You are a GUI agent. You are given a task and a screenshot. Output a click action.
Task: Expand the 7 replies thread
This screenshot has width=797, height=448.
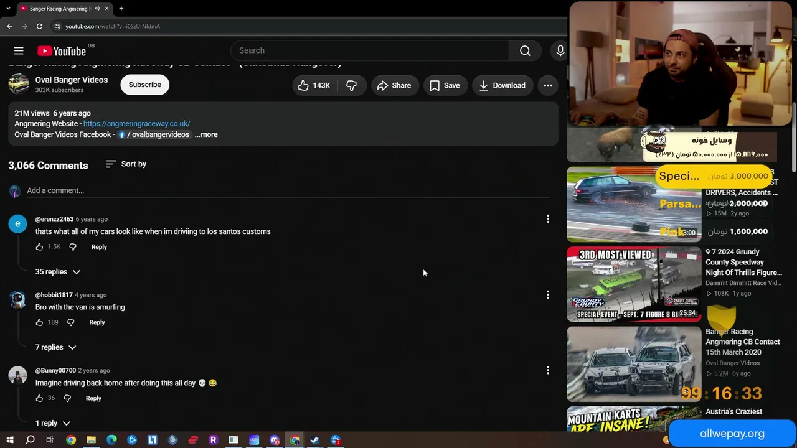coord(56,347)
